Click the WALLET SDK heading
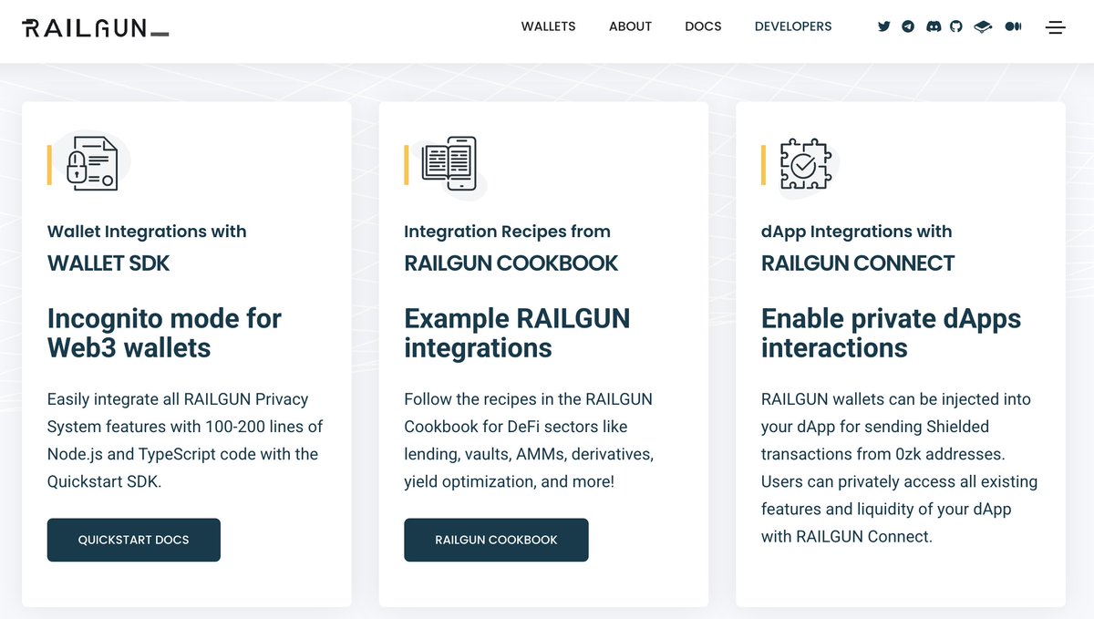1094x619 pixels. click(108, 263)
